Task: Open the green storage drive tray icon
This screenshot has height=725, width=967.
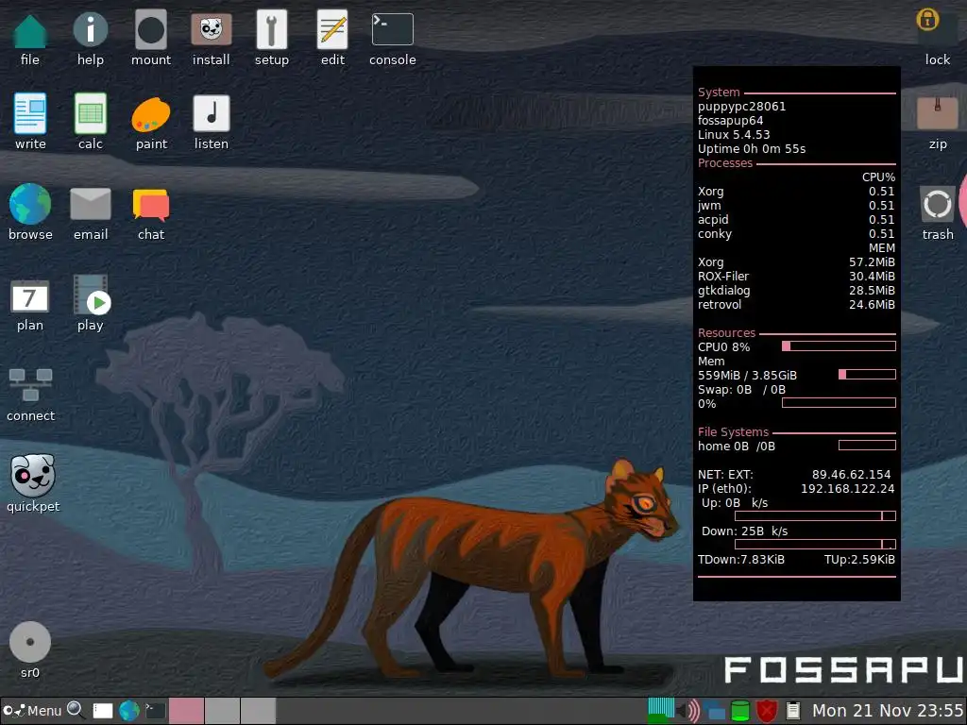Action: pyautogui.click(x=740, y=711)
